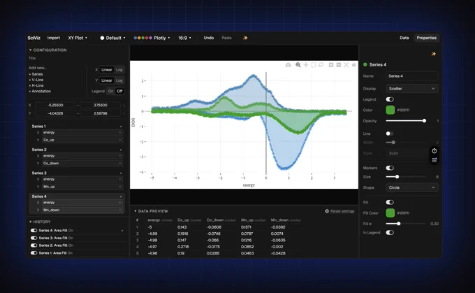Open the Default theme dropdown

pos(112,38)
